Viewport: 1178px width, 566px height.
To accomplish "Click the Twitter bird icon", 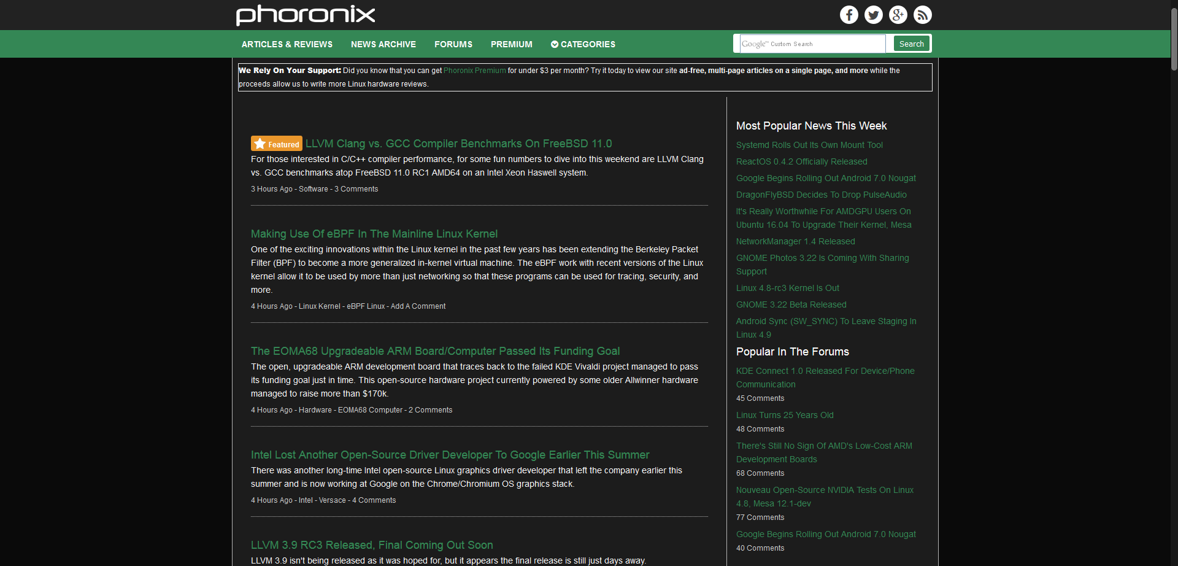I will tap(873, 15).
